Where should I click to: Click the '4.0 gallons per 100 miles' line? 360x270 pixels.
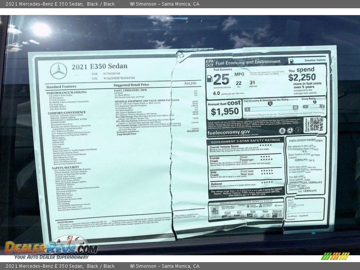(228, 93)
